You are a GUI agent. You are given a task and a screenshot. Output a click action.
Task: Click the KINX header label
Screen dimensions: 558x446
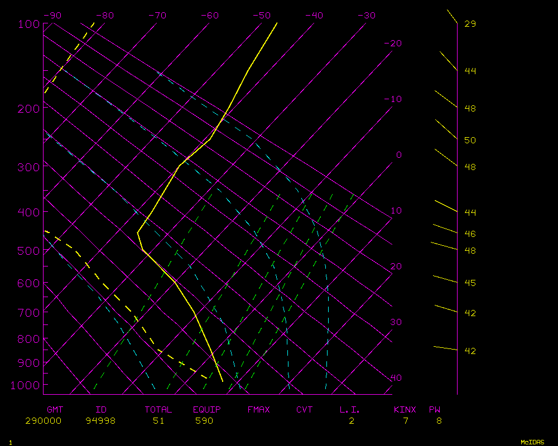[405, 410]
